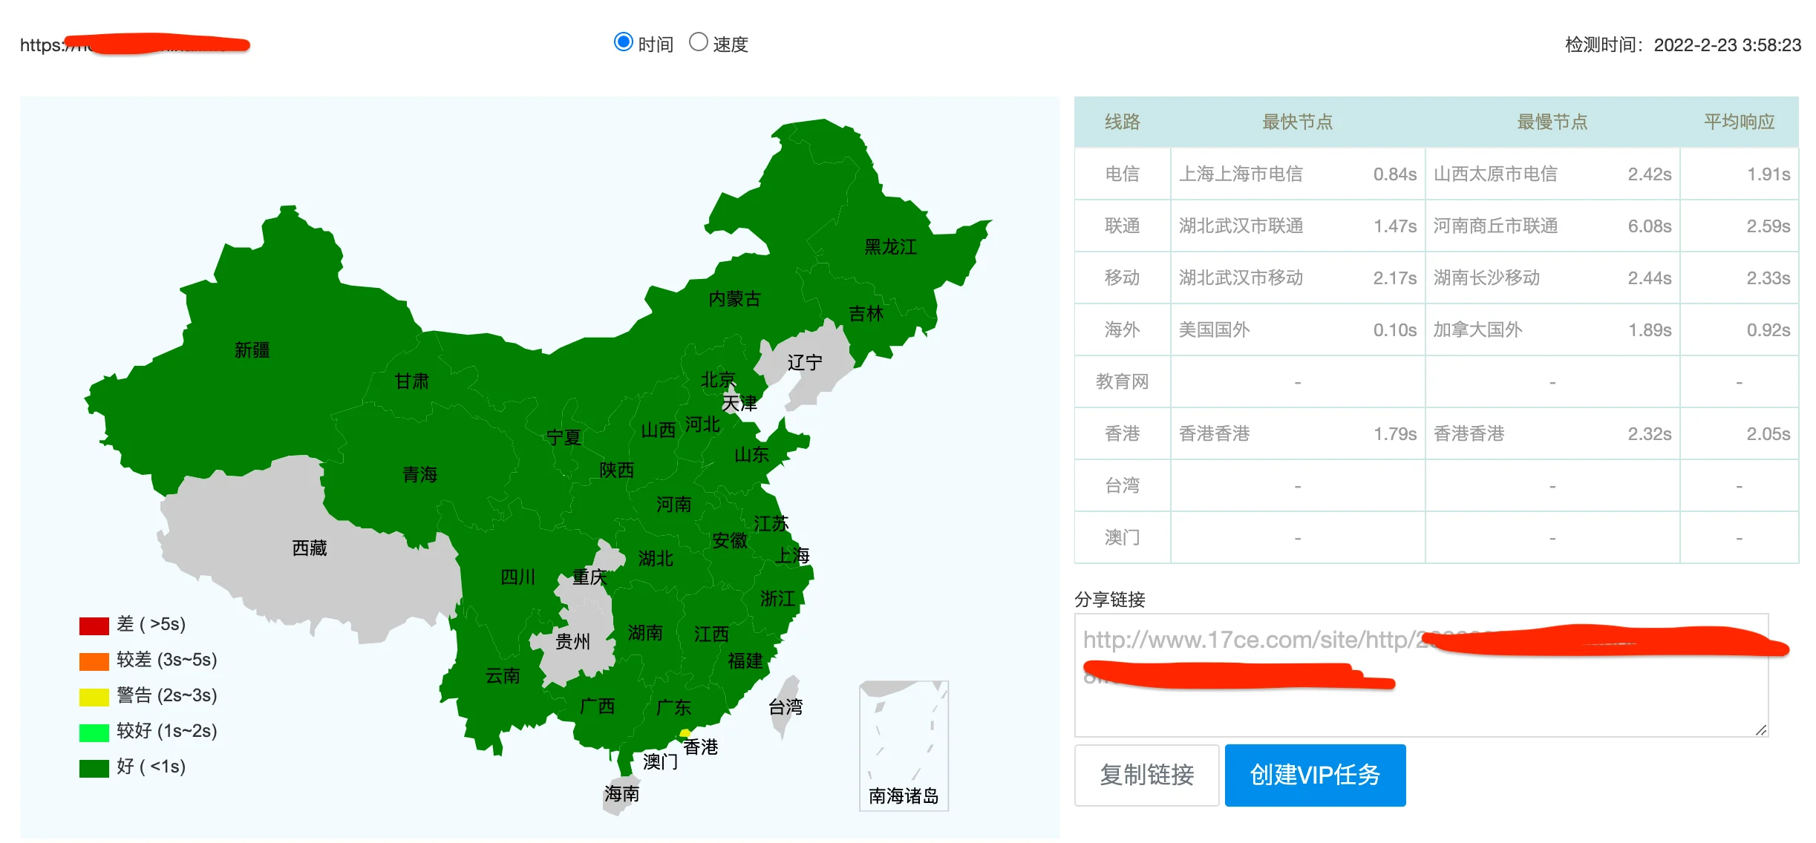Image resolution: width=1816 pixels, height=843 pixels.
Task: Click the 电信 row in table
Action: (x=1122, y=174)
